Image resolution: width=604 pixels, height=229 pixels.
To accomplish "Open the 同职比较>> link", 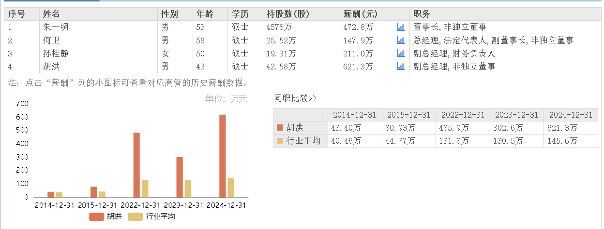I will [295, 99].
